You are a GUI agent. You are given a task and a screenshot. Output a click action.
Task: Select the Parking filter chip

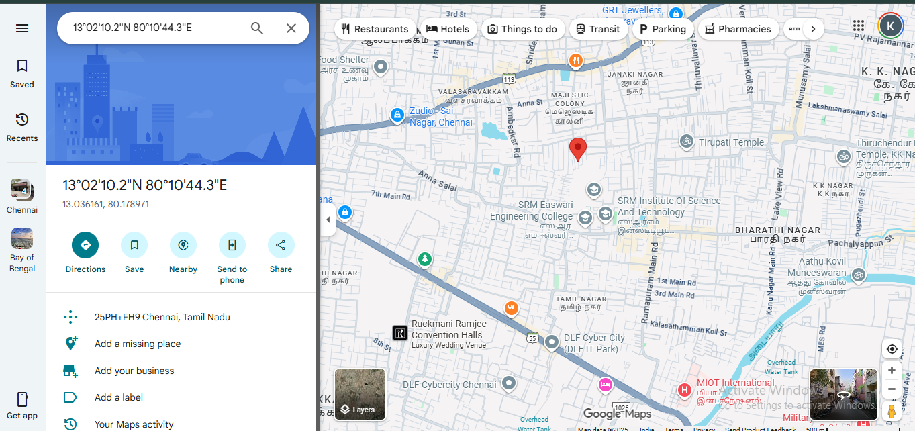click(663, 29)
